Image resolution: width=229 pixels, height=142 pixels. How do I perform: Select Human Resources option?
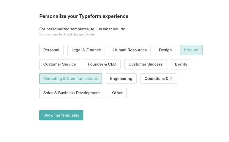click(130, 50)
